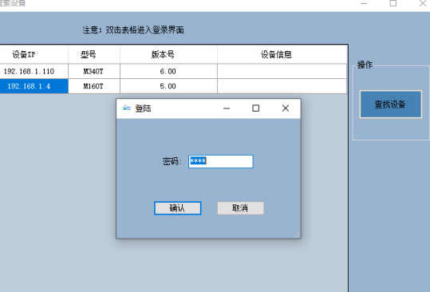
Task: Click model cell M340T
Action: pos(94,71)
